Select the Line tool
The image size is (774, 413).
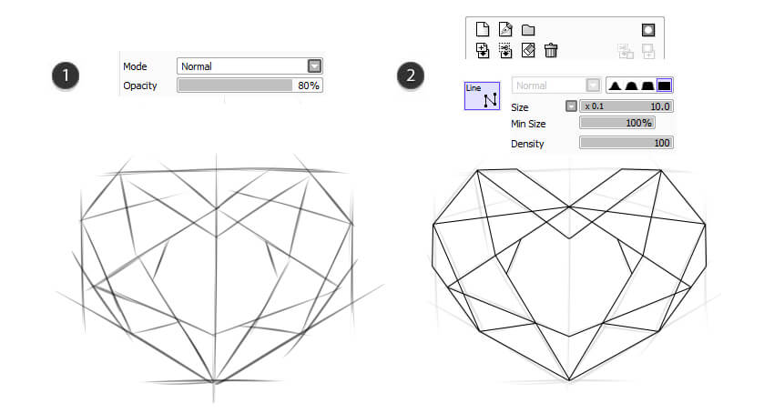click(482, 96)
